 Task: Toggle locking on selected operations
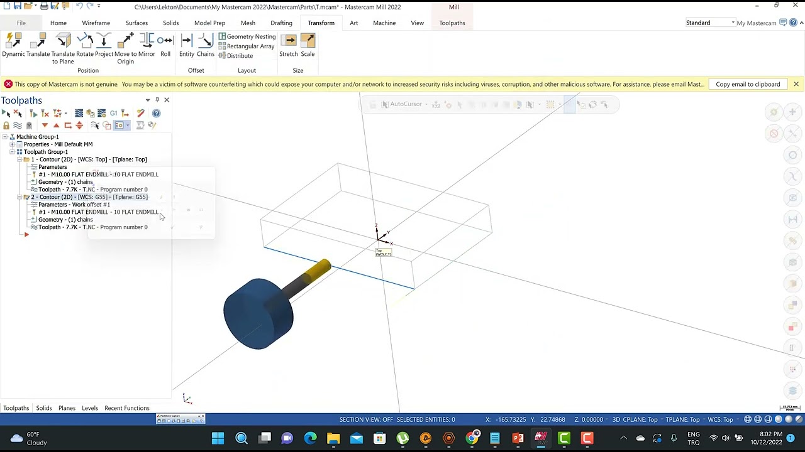click(6, 126)
